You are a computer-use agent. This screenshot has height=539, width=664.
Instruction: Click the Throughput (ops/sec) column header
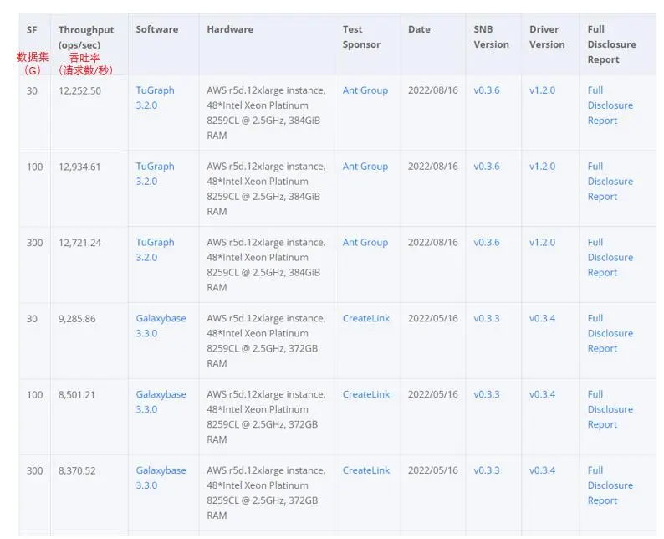(x=86, y=37)
